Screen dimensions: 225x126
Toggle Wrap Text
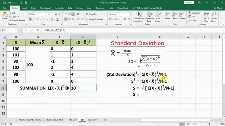click(92, 14)
